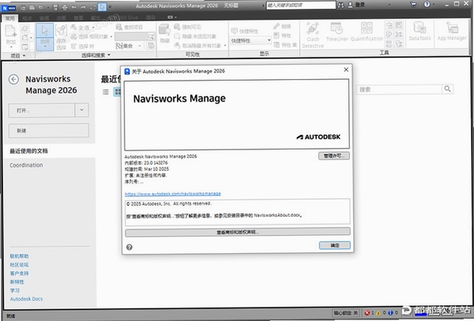Image resolution: width=474 pixels, height=321 pixels.
Task: Select the second ribbon tab after Home
Action: coord(27,18)
